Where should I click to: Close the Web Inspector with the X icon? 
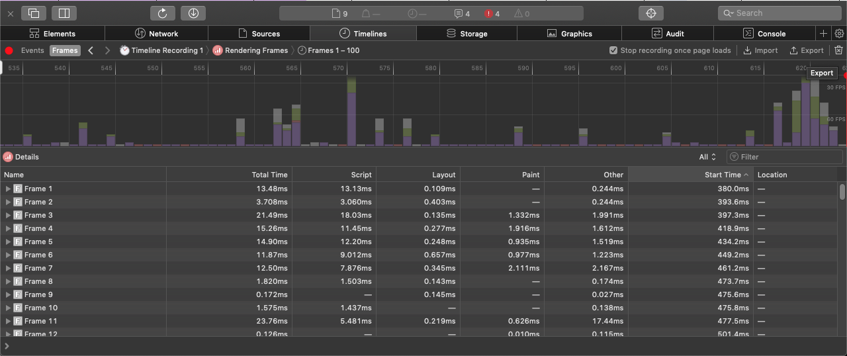click(11, 13)
